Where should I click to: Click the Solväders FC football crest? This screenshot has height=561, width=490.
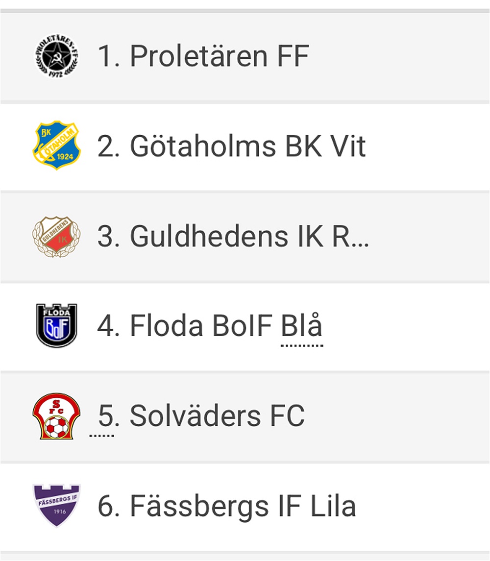point(56,416)
